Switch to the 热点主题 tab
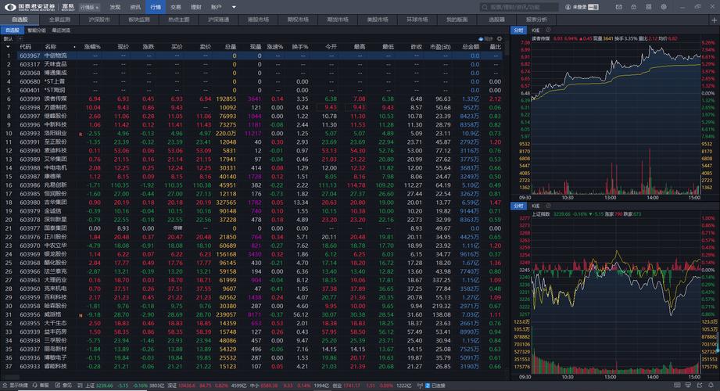Viewport: 720px width, 391px height. [x=178, y=20]
